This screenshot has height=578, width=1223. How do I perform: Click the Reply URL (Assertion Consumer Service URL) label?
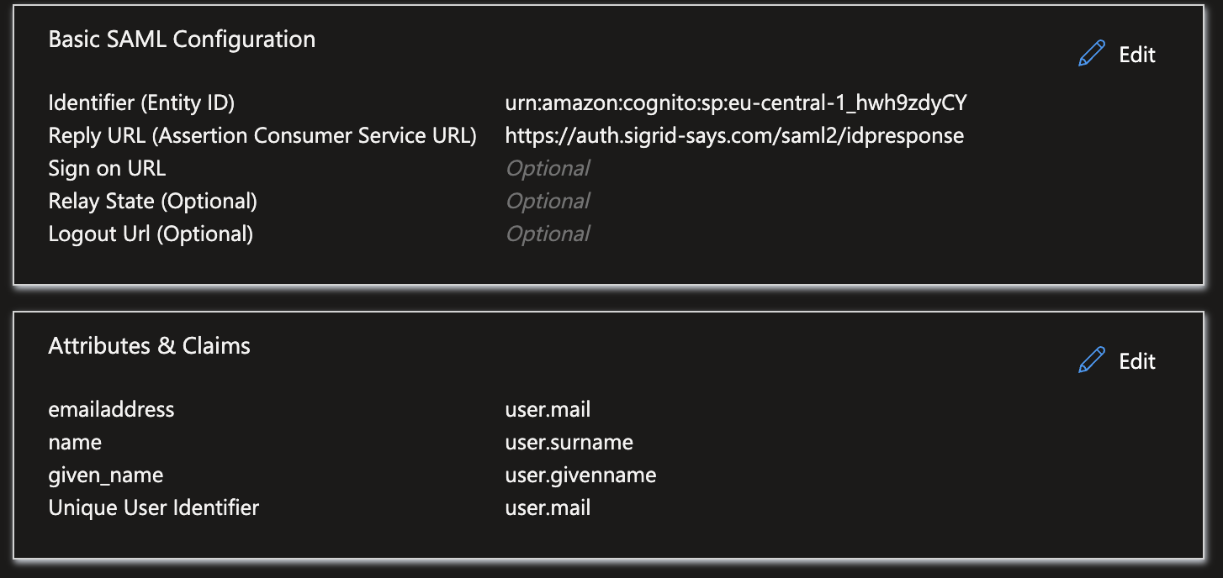262,136
